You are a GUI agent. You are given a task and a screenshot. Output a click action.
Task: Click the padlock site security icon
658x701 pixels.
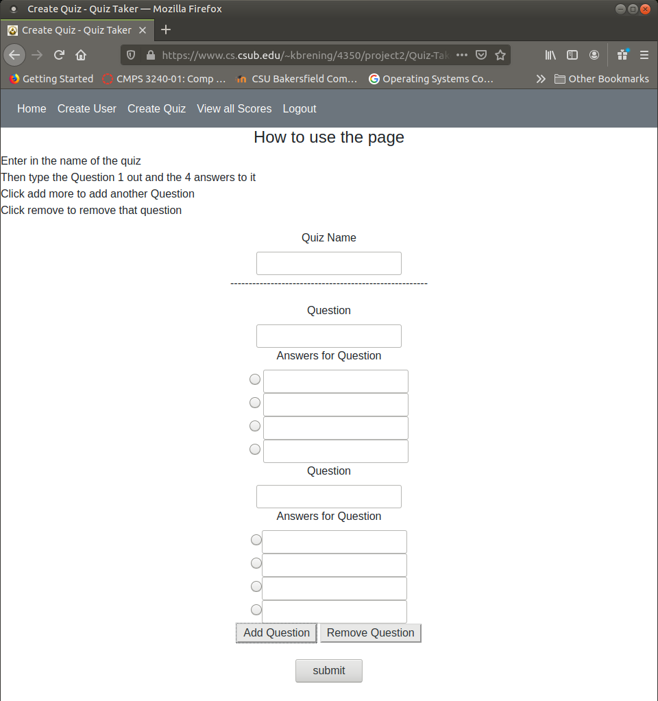pyautogui.click(x=151, y=55)
